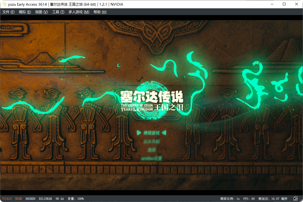
Task: Cycle the BILINEAR filter setting
Action: [x=45, y=199]
